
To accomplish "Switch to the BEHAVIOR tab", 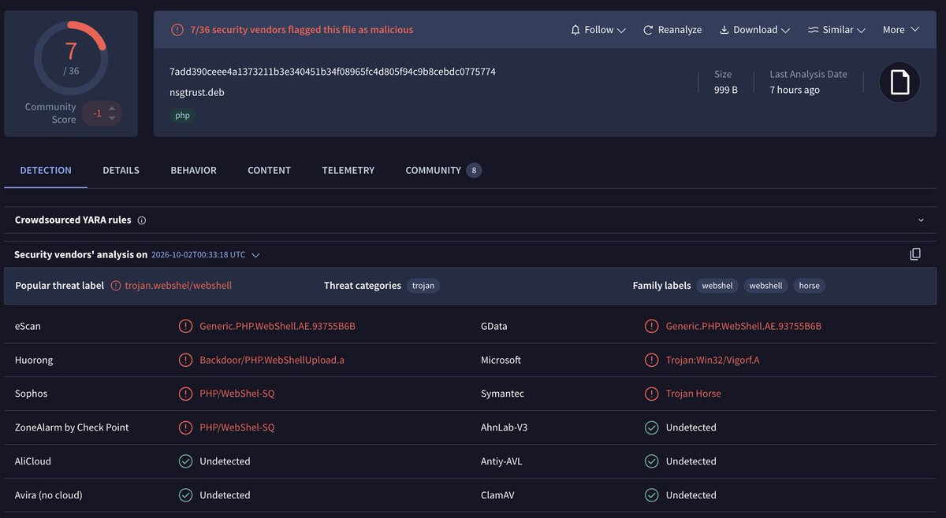I will [193, 170].
